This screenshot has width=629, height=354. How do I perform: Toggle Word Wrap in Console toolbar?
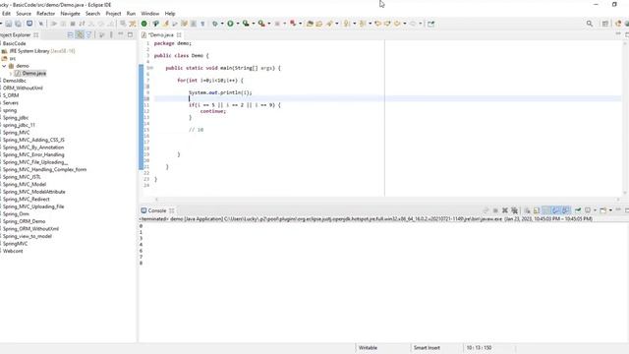tap(546, 210)
